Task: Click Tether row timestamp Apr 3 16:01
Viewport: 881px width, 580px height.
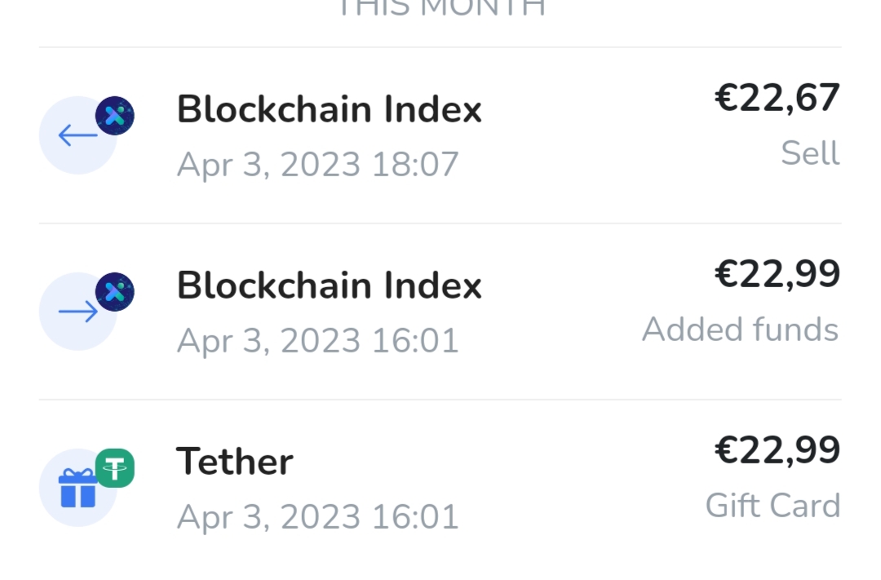Action: 318,516
